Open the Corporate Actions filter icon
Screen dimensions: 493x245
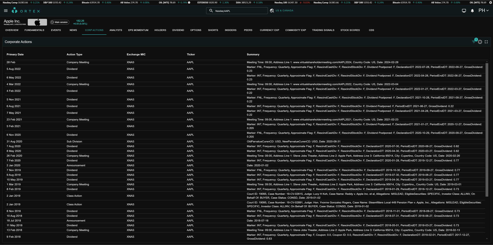click(474, 42)
